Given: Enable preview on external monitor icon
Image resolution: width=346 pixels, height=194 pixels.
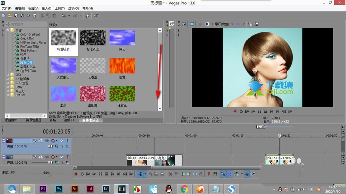Looking at the screenshot, I should (192, 24).
